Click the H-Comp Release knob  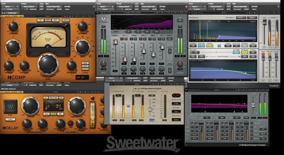(x=72, y=65)
